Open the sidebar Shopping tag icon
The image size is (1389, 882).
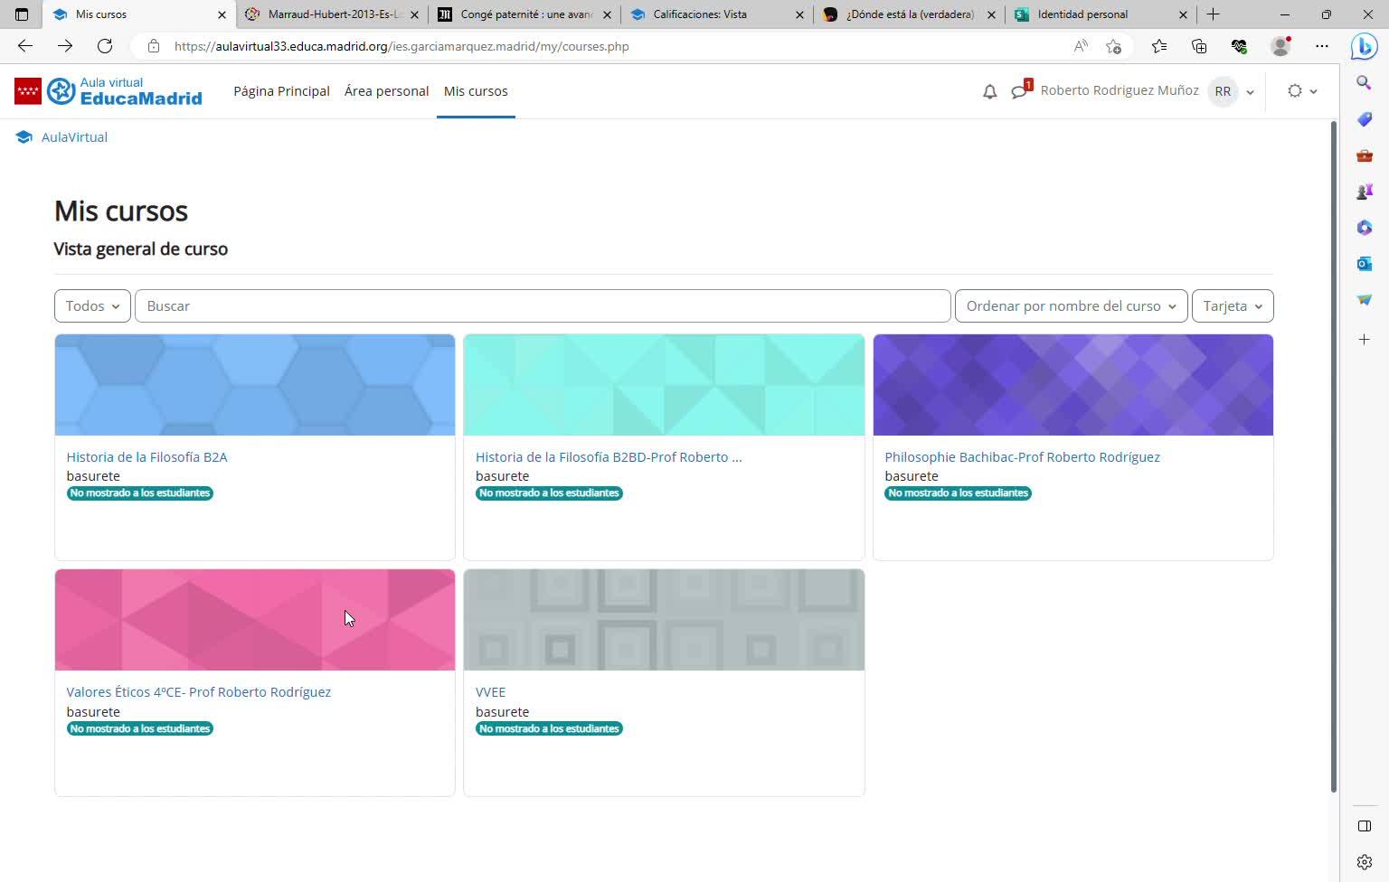click(x=1365, y=119)
